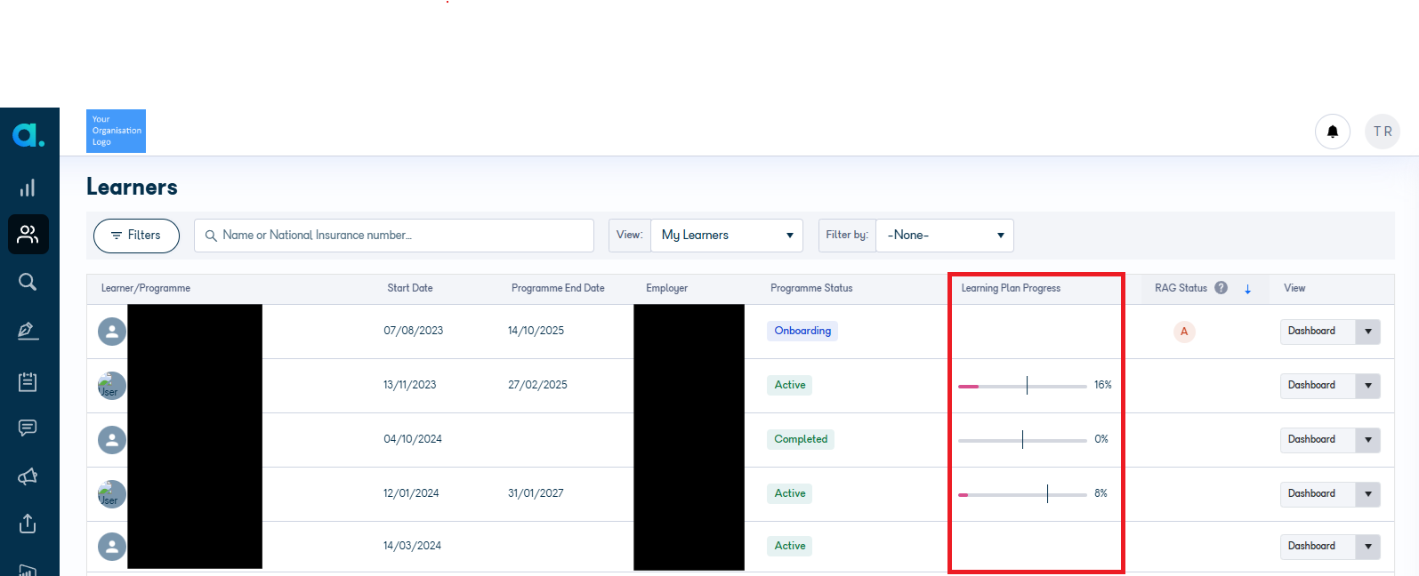Click avatar of learner starting 14/03/2024

112,547
